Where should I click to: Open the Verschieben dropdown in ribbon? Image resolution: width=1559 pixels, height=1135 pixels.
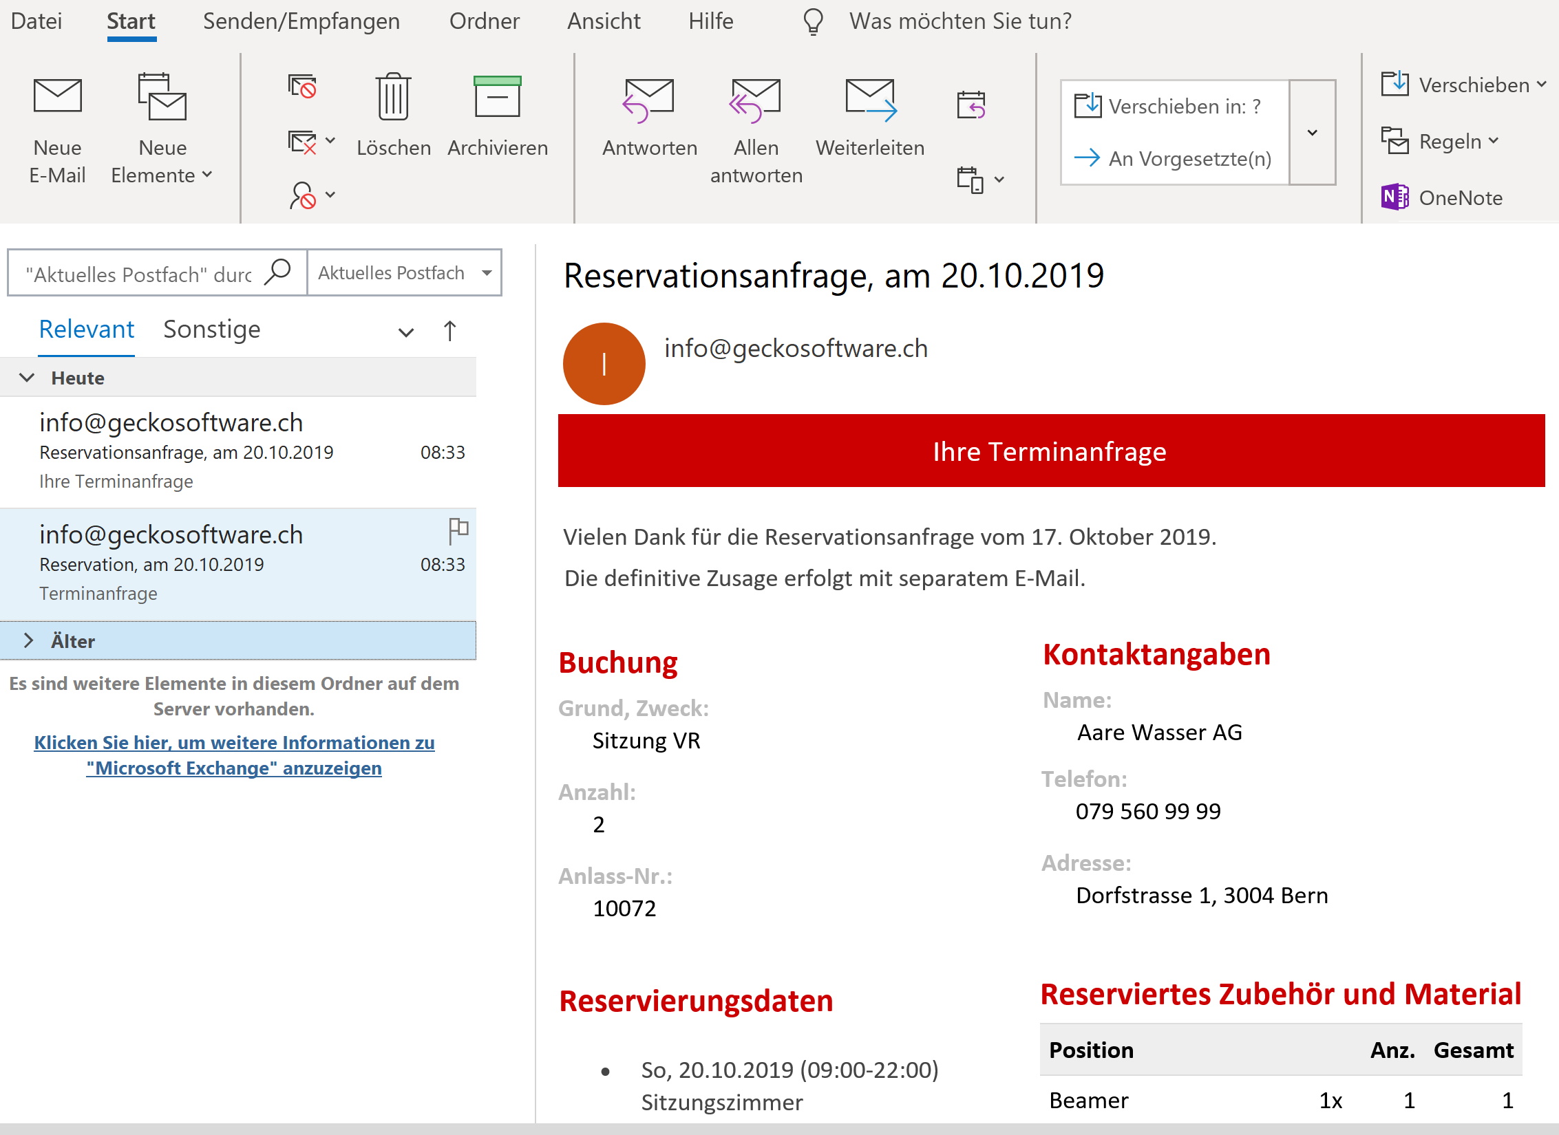[1463, 85]
